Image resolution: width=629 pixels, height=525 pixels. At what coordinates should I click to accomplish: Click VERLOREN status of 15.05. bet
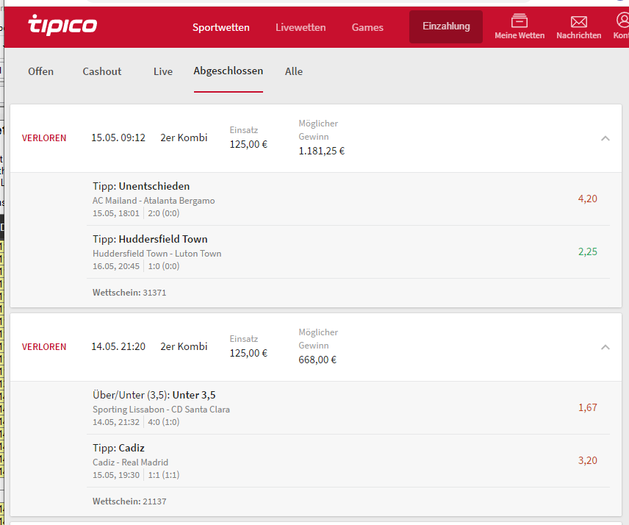click(44, 138)
